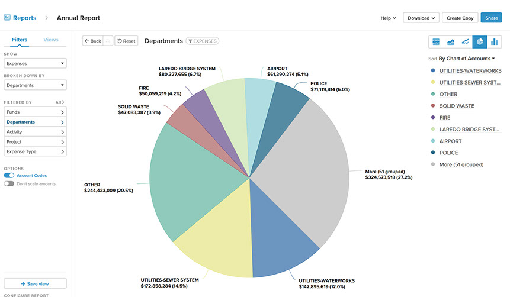Image resolution: width=510 pixels, height=297 pixels.
Task: Click the Share button
Action: (491, 18)
